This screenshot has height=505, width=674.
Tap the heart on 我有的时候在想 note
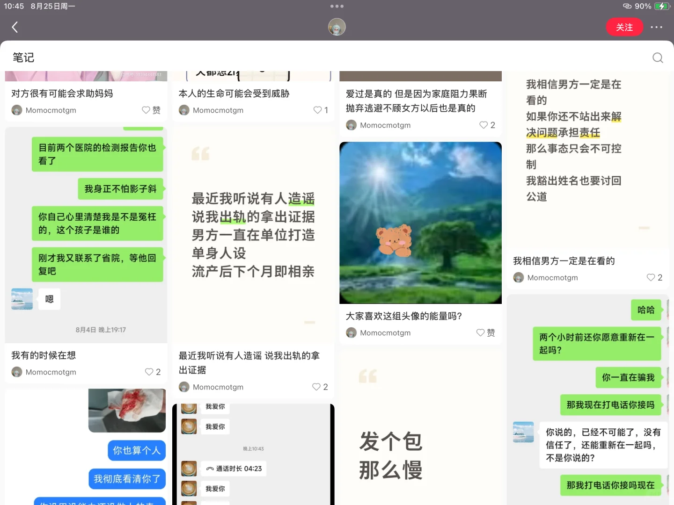coord(148,372)
